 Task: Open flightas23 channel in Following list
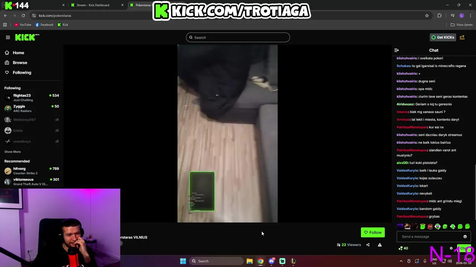tap(32, 98)
